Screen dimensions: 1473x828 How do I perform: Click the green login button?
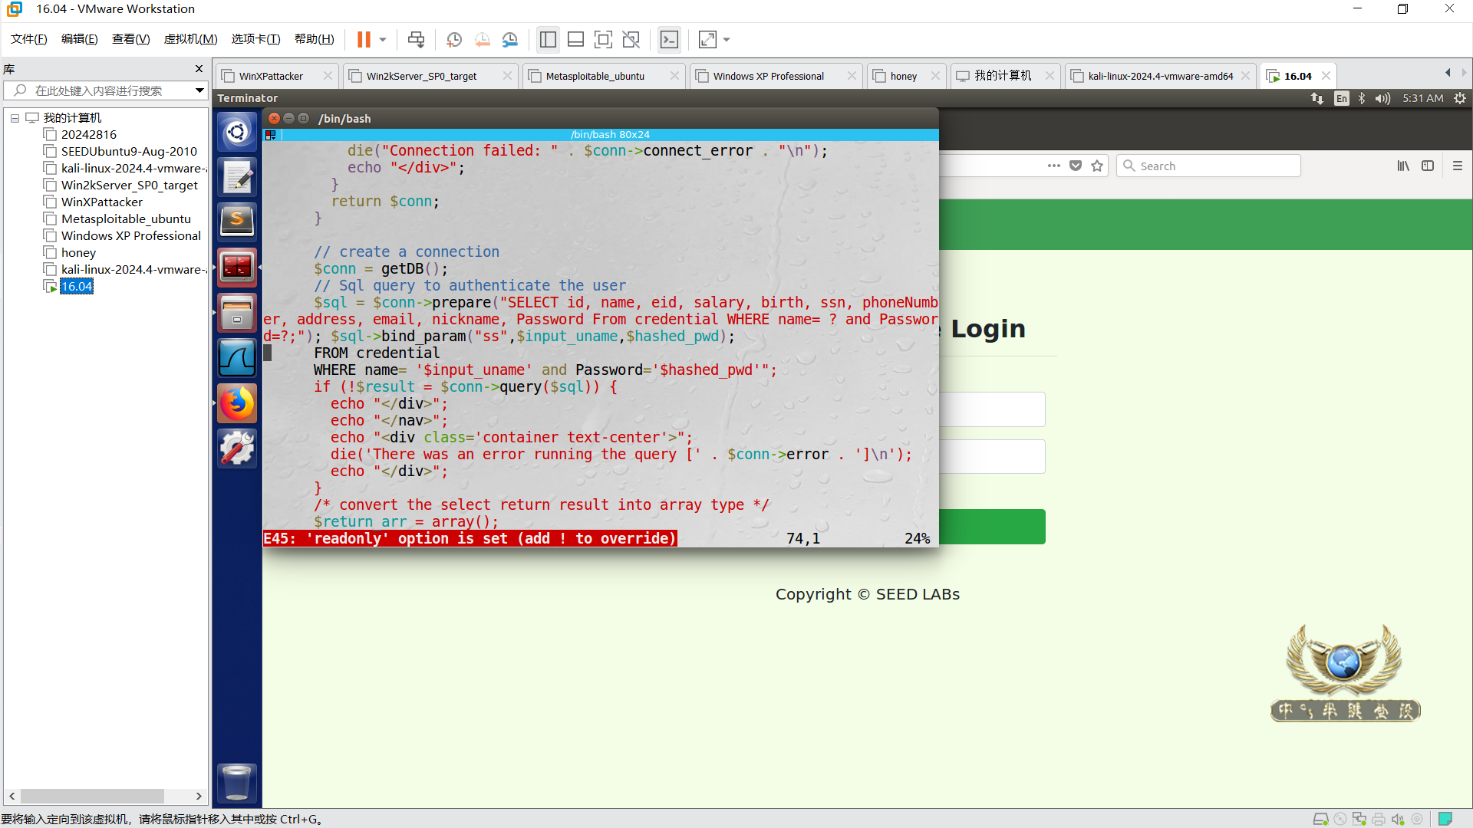click(x=991, y=527)
